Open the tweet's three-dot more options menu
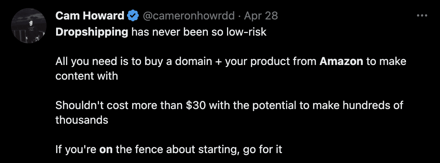440x163 pixels. 422,16
